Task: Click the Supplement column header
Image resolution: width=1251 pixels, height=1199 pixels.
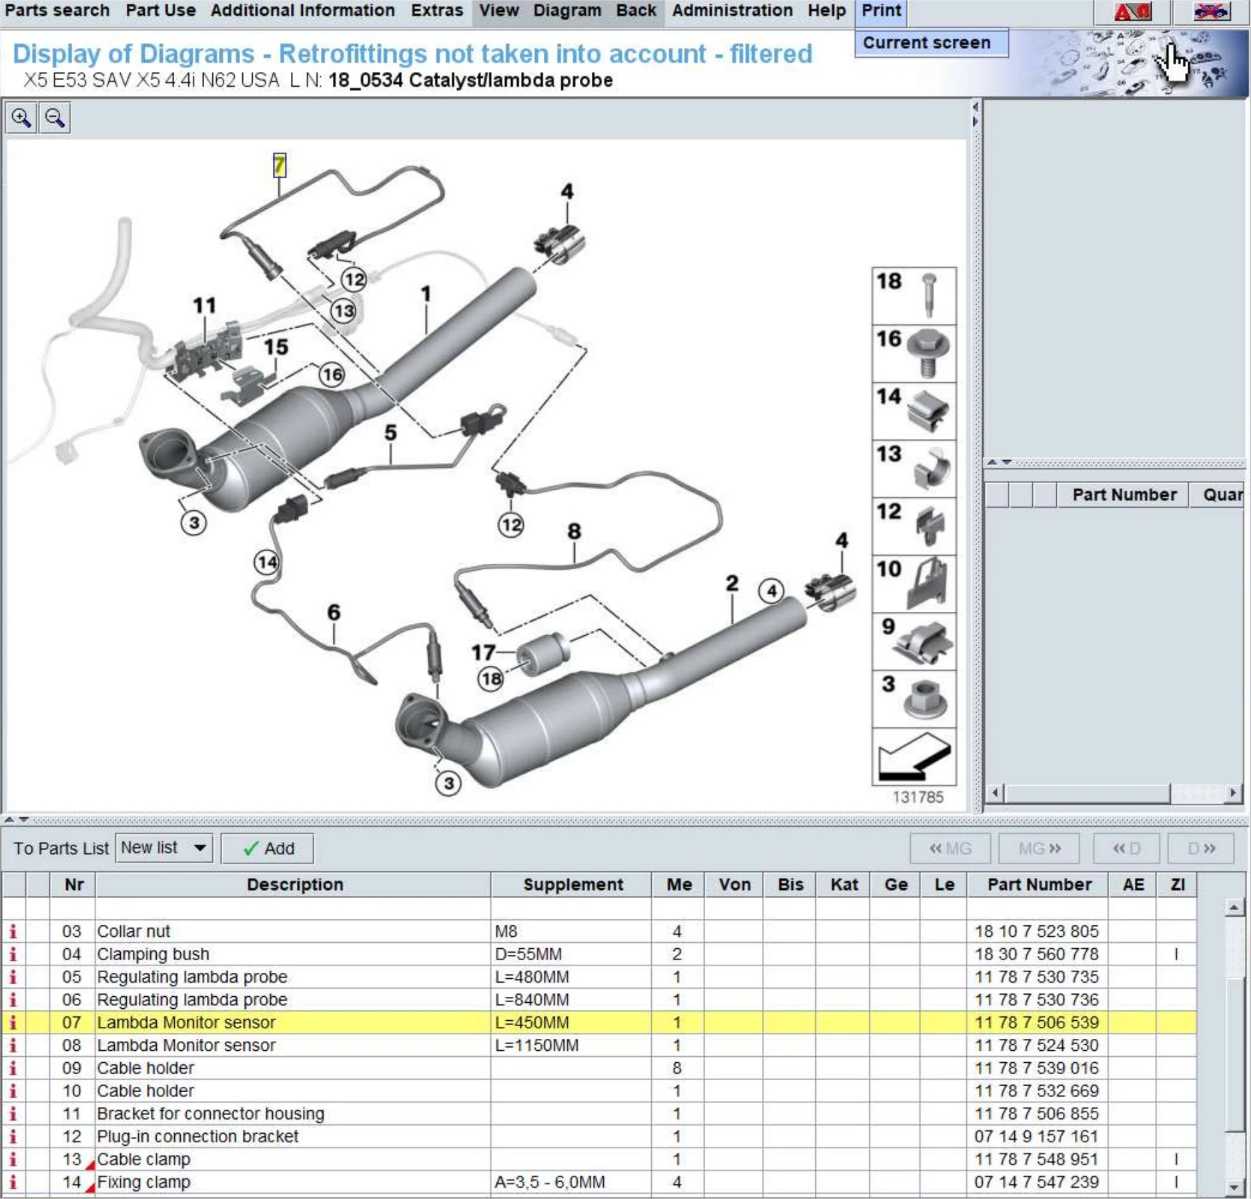Action: (x=572, y=884)
